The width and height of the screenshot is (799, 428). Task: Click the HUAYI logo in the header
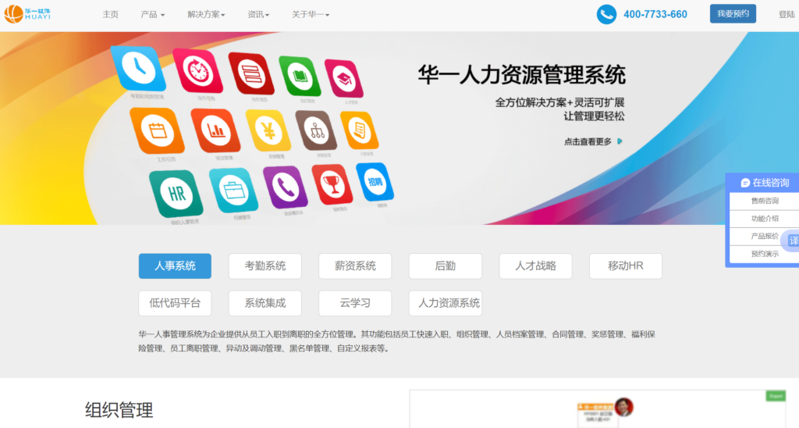tap(27, 14)
